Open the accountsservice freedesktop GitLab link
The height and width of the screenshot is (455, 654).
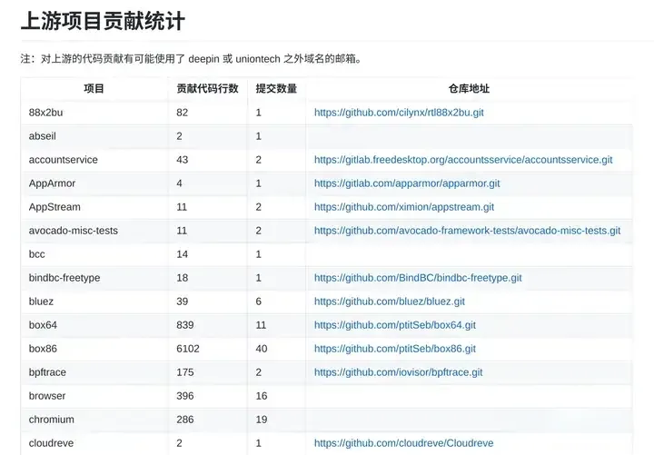[463, 160]
